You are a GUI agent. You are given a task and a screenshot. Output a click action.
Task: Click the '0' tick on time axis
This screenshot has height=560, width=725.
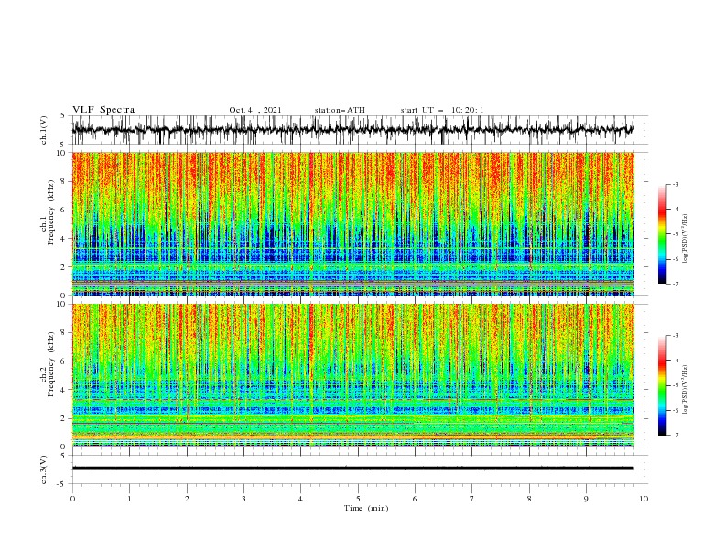point(72,499)
